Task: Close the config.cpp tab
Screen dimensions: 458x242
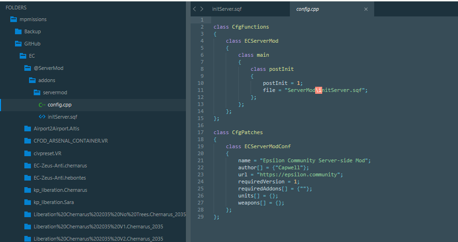Action: pos(366,9)
